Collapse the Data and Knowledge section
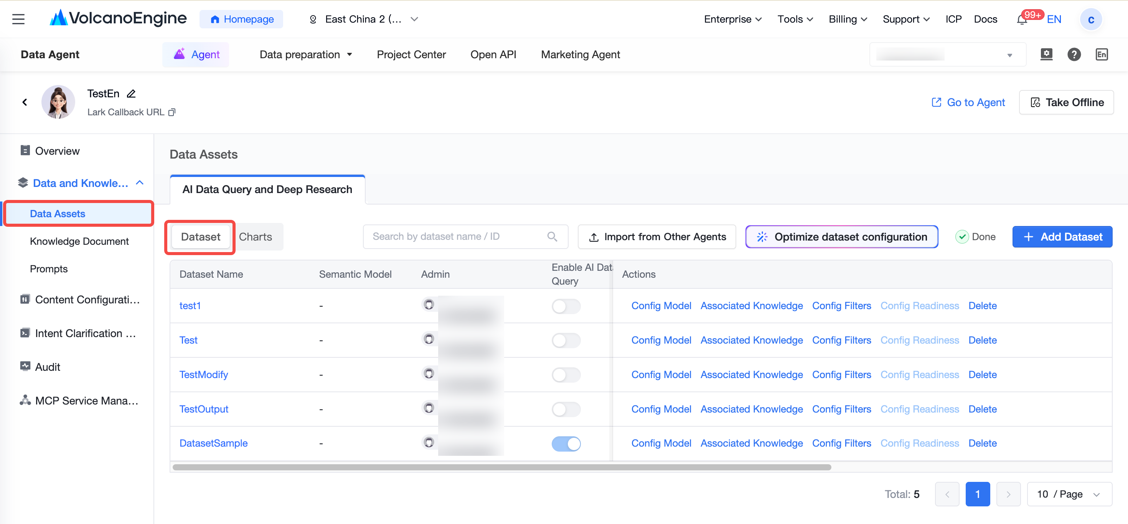Screen dimensions: 1128x524 point(140,183)
